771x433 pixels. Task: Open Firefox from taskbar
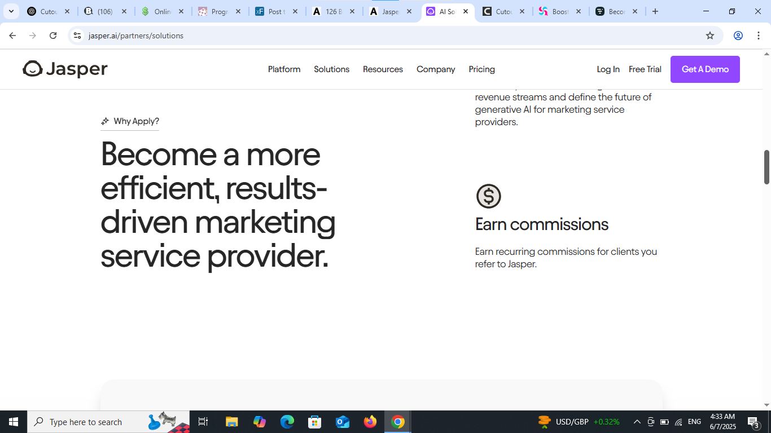point(370,422)
